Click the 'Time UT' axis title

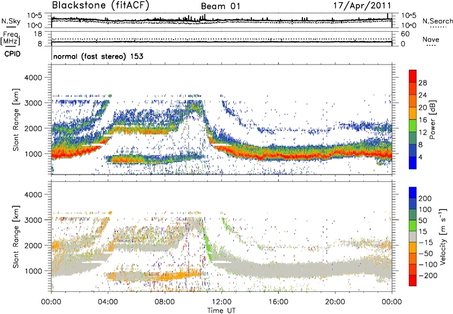click(x=221, y=310)
